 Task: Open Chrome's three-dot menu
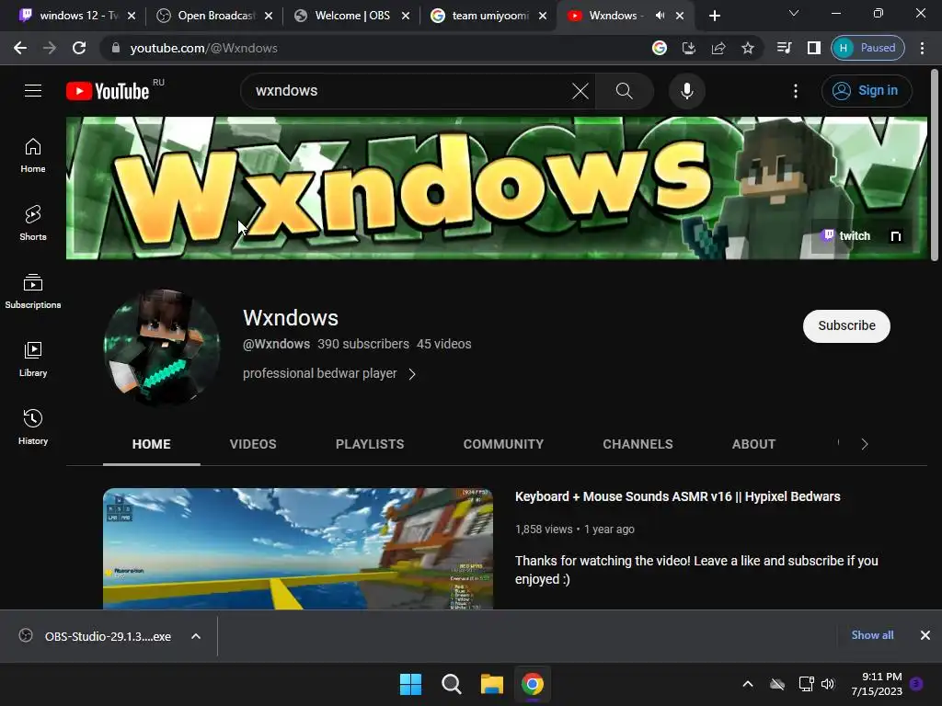922,48
